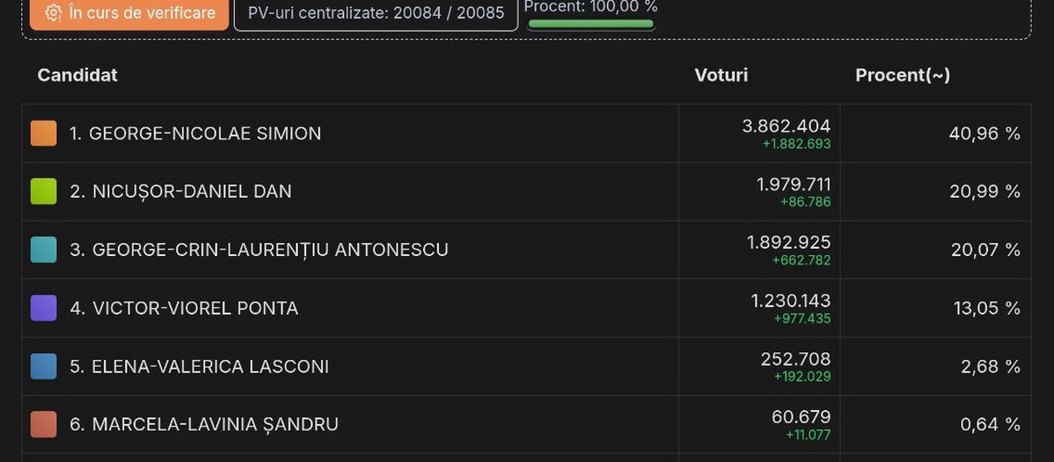Click the green progress bar under Procent
Viewport: 1054px width, 462px height.
[590, 24]
